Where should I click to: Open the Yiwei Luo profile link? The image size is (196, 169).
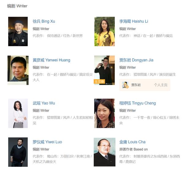pyautogui.click(x=47, y=142)
